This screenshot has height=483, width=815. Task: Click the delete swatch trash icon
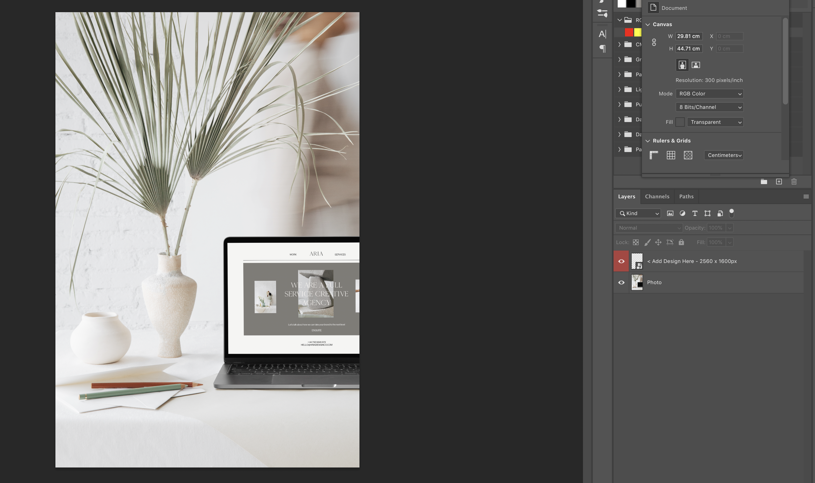click(794, 182)
